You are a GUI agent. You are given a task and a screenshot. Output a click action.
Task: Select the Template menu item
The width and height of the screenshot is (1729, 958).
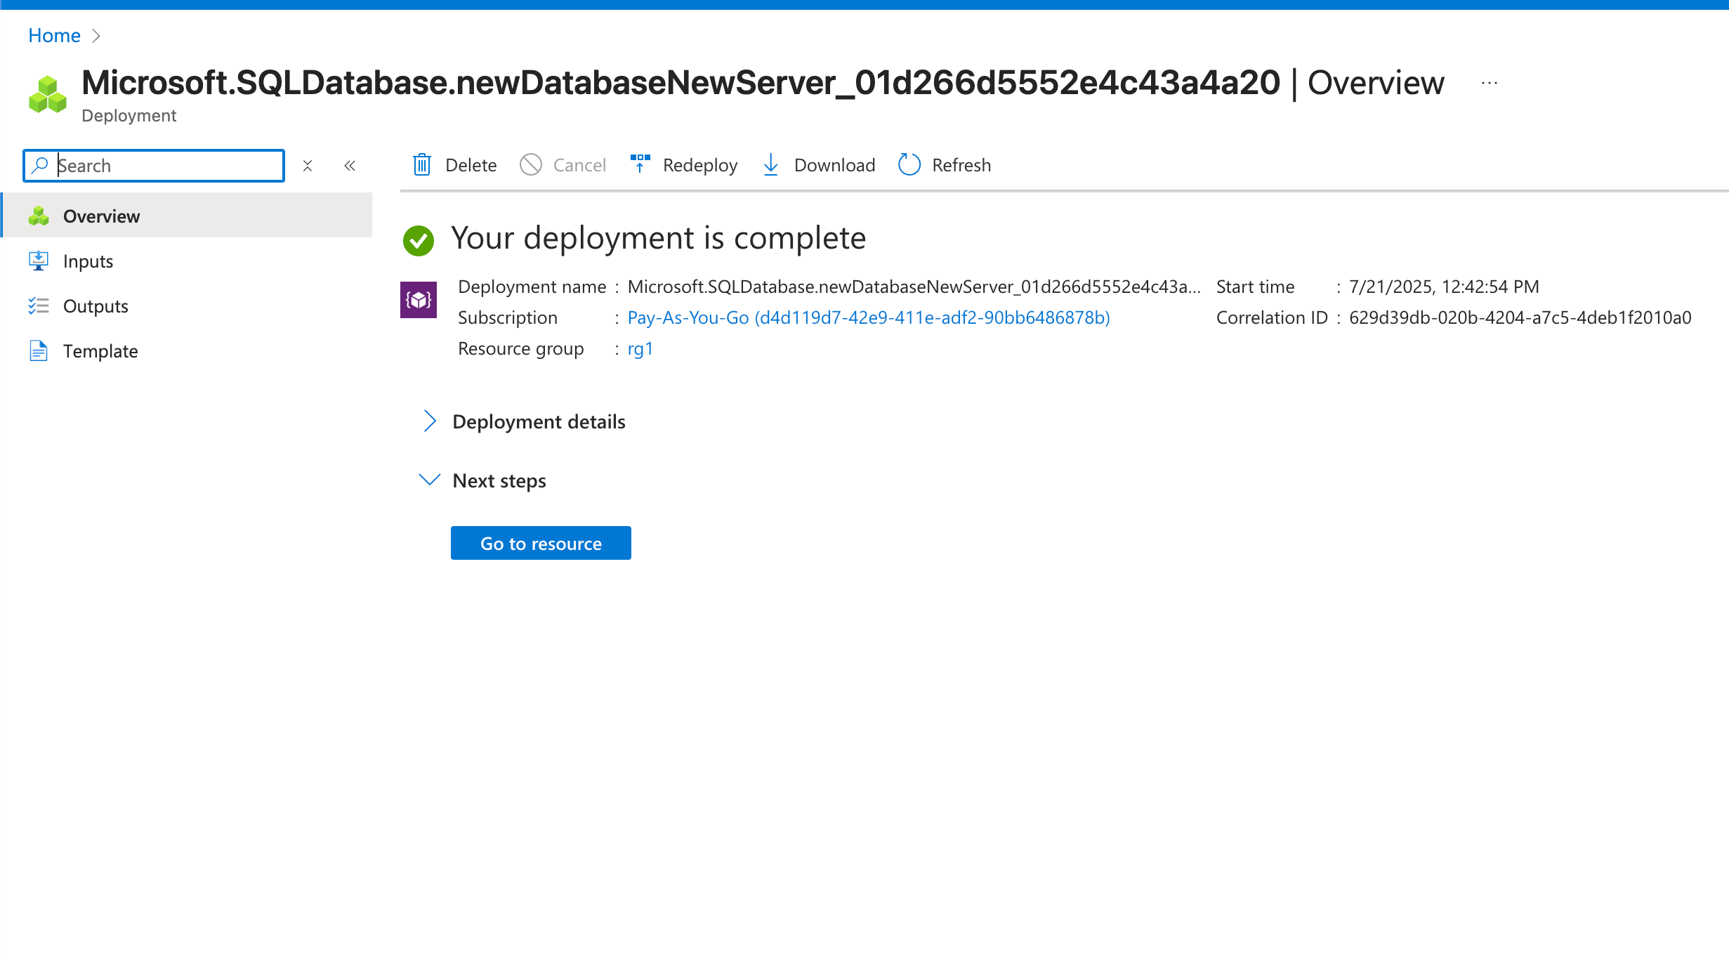coord(100,351)
